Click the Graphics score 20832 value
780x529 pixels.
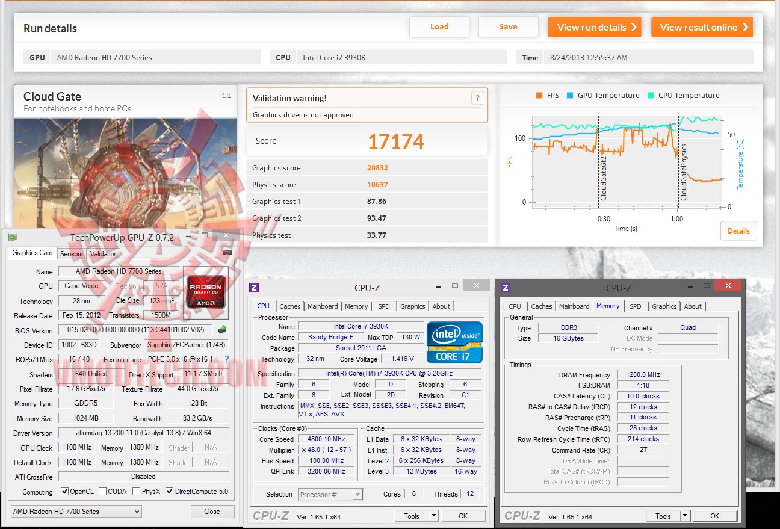377,168
